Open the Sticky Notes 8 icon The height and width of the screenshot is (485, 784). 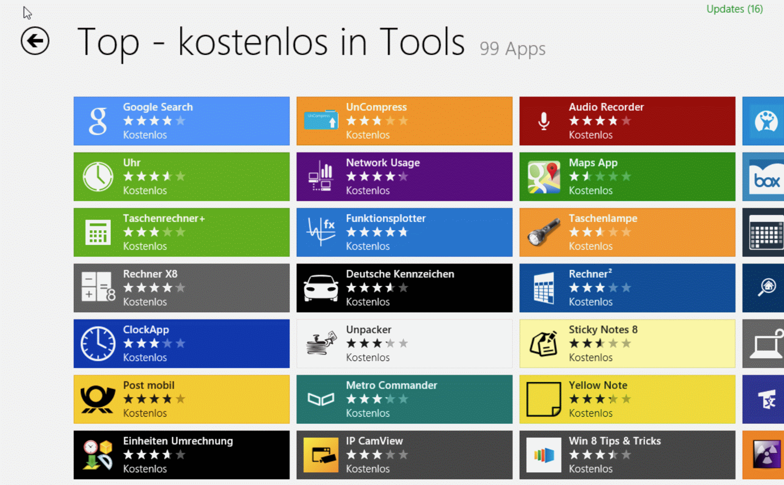click(x=544, y=344)
